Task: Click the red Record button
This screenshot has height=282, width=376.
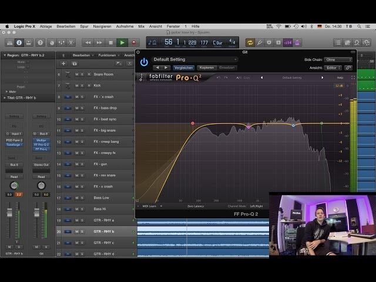Action: pyautogui.click(x=134, y=43)
